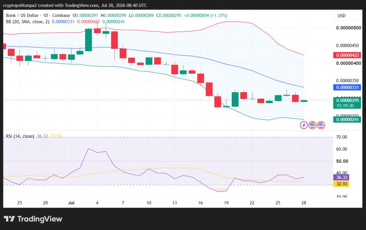Click price axis label 0.00000400

click(x=349, y=63)
